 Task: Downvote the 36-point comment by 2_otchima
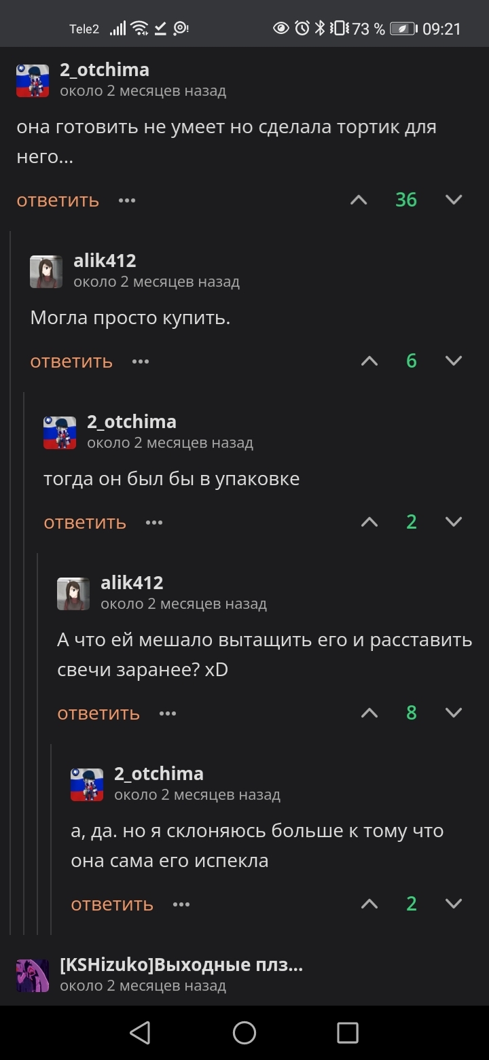(453, 200)
